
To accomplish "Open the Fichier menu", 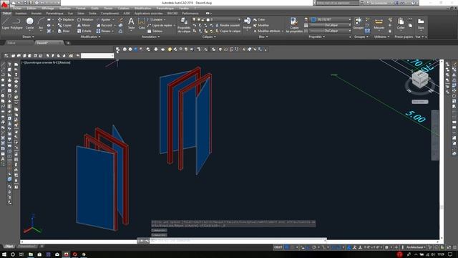I will (x=17, y=9).
